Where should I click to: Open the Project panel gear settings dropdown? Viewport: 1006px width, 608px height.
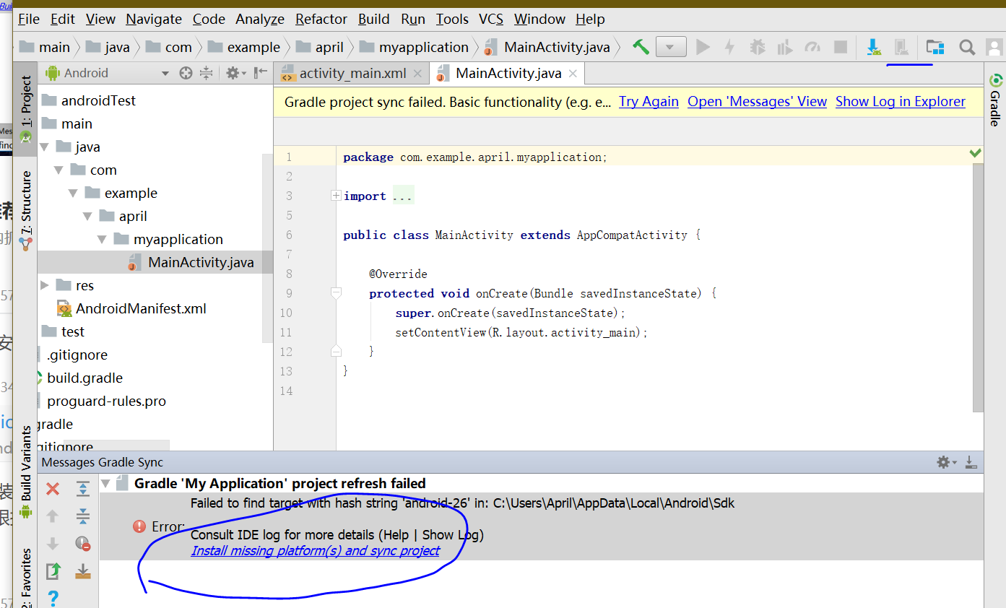coord(235,73)
